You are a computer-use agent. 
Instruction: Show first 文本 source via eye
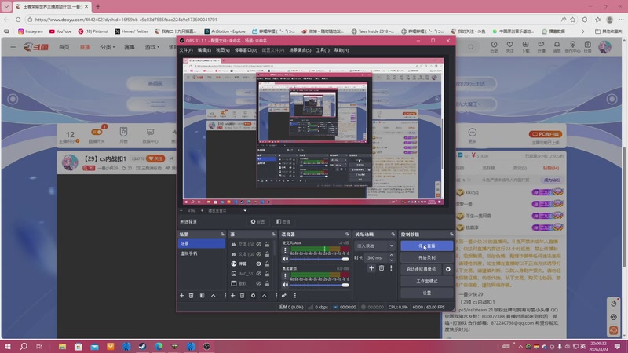click(259, 244)
